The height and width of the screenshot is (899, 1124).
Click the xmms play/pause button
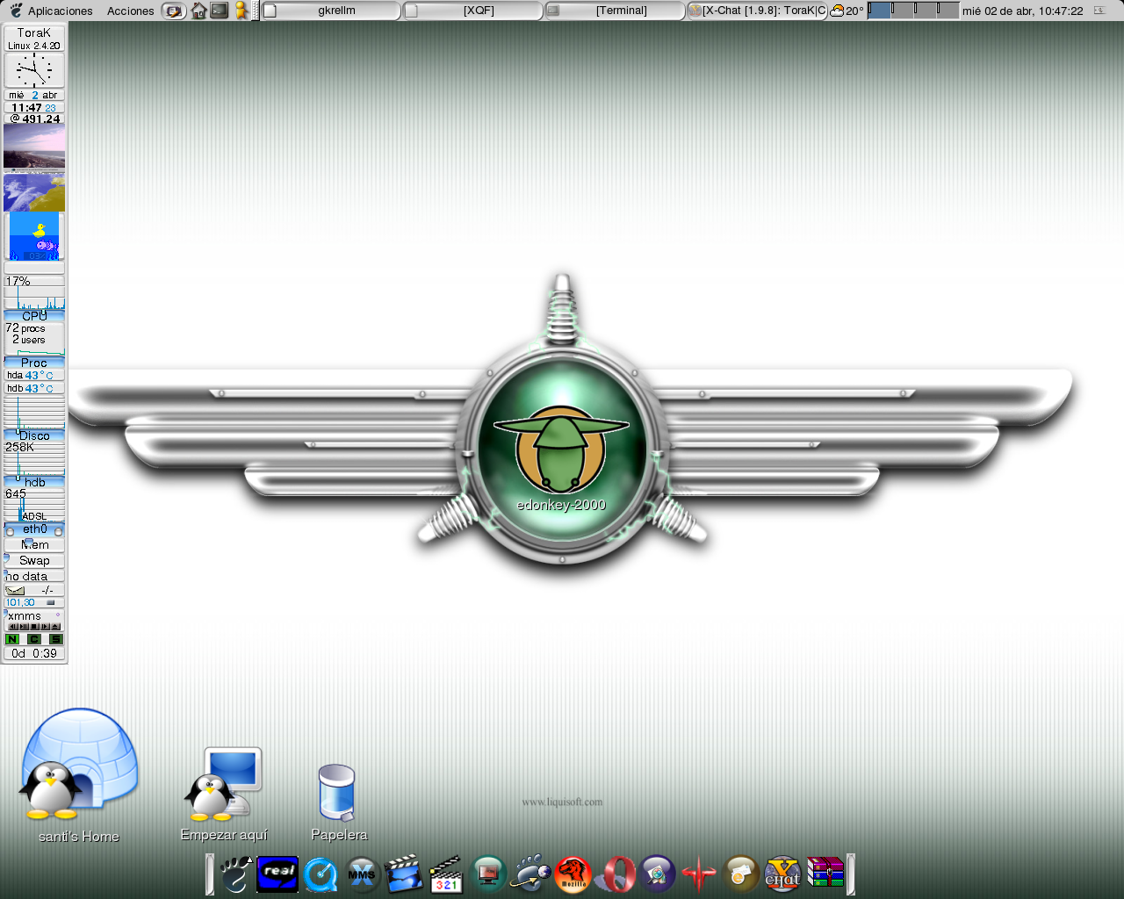click(x=24, y=627)
